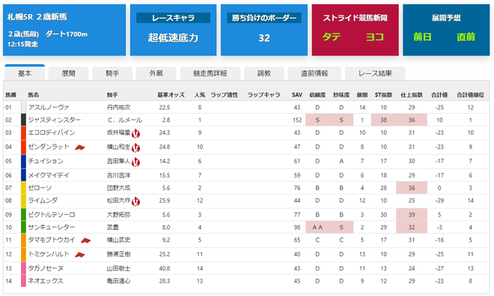Viewport: 494px width, 296px height.
Task: Click the black gate swatch of ジャスティンスター
Action: [23, 120]
